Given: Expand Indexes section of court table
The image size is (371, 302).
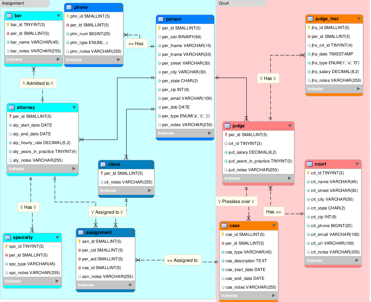Looking at the screenshot, I should (357, 260).
